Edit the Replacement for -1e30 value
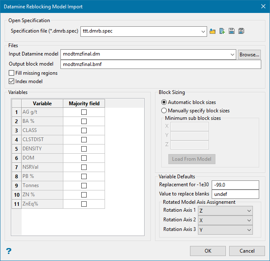 (235, 185)
